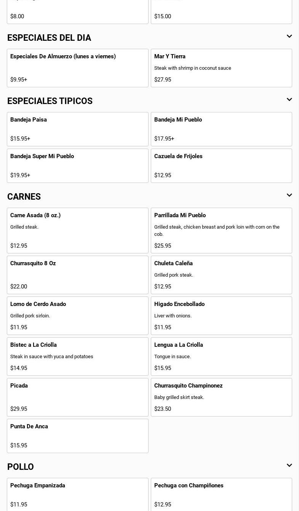Select Bandeja Super Mi Pueblo
This screenshot has width=299, height=511.
click(77, 165)
